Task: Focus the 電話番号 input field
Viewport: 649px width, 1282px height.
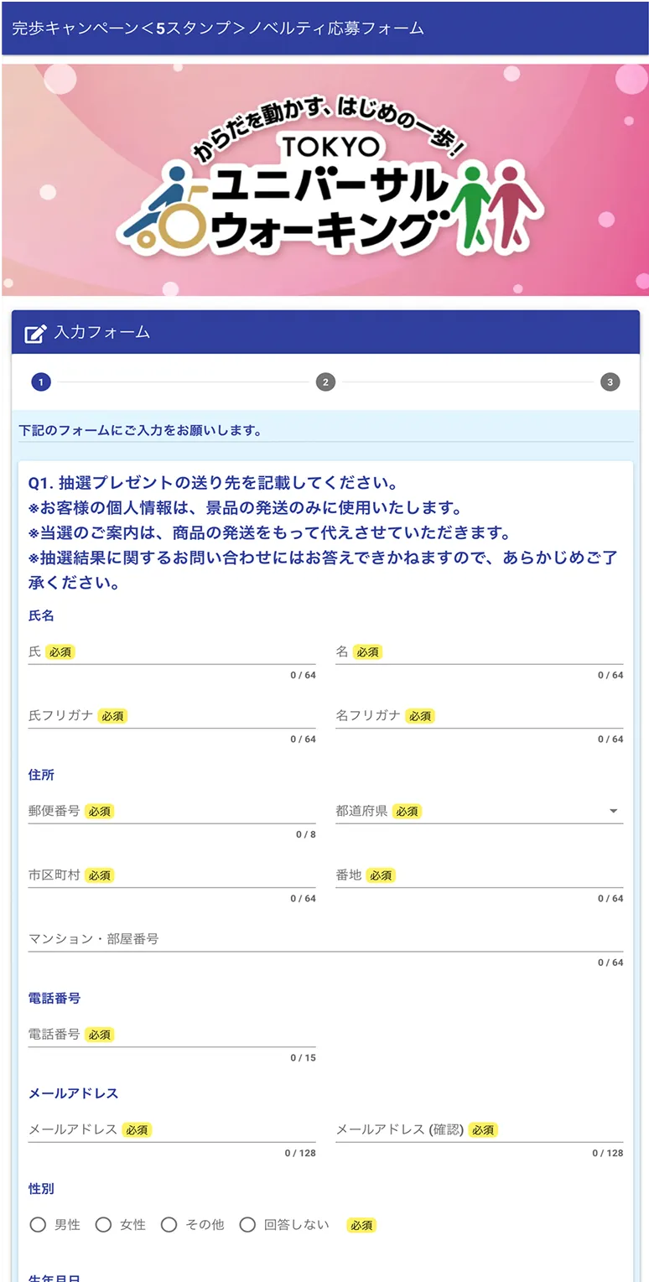Action: tap(171, 1035)
